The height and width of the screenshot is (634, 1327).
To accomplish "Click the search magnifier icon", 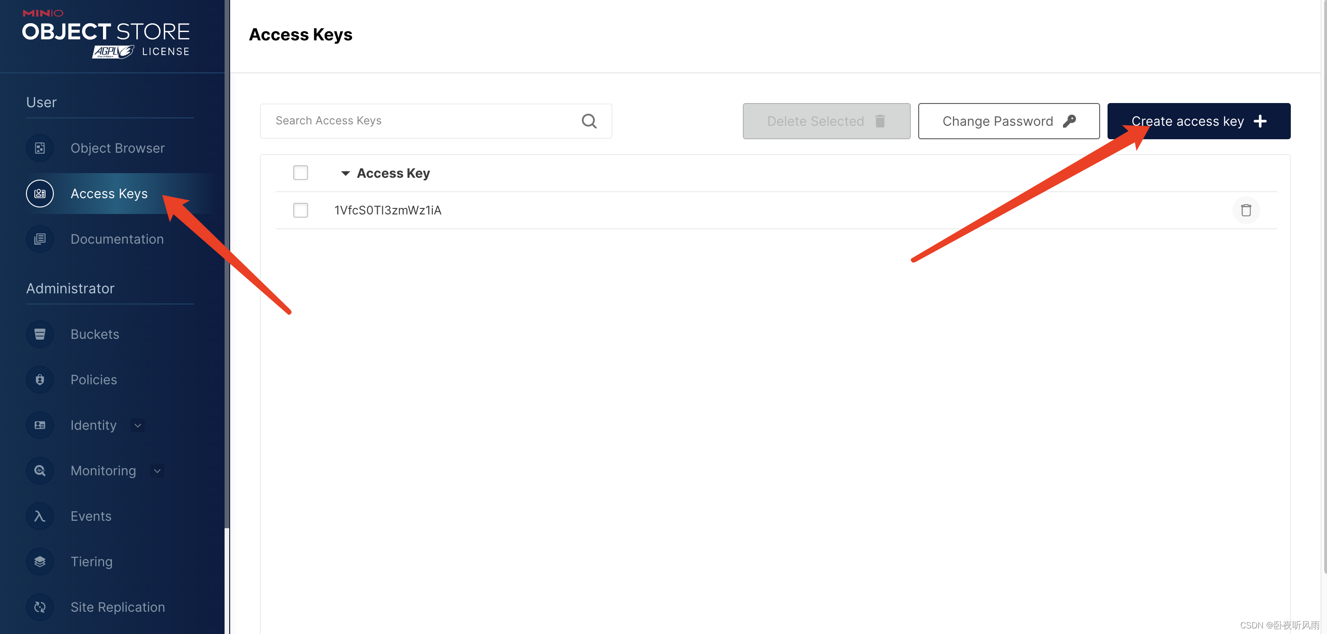I will [589, 121].
